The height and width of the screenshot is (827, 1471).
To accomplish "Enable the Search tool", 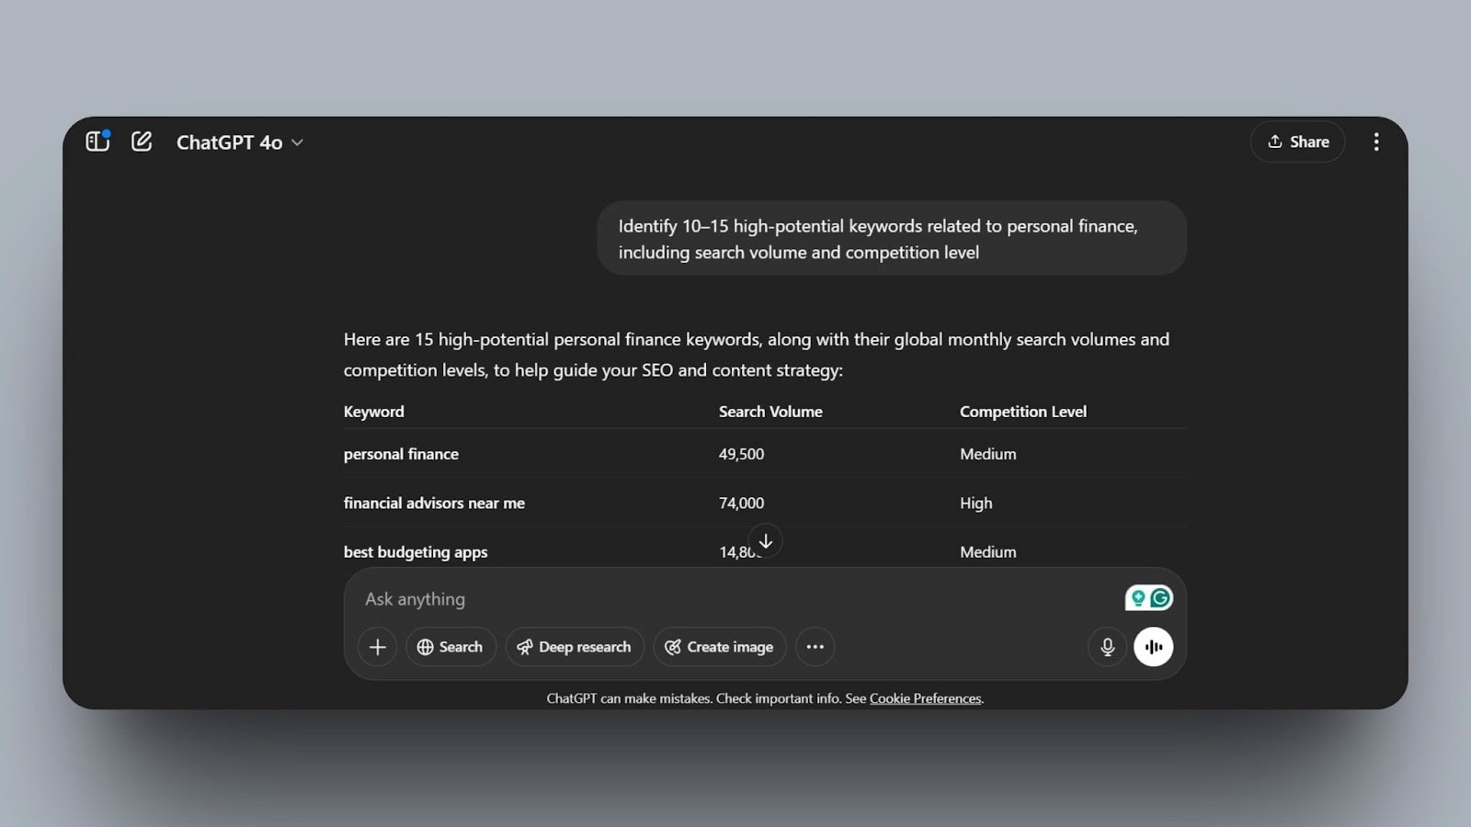I will [450, 647].
